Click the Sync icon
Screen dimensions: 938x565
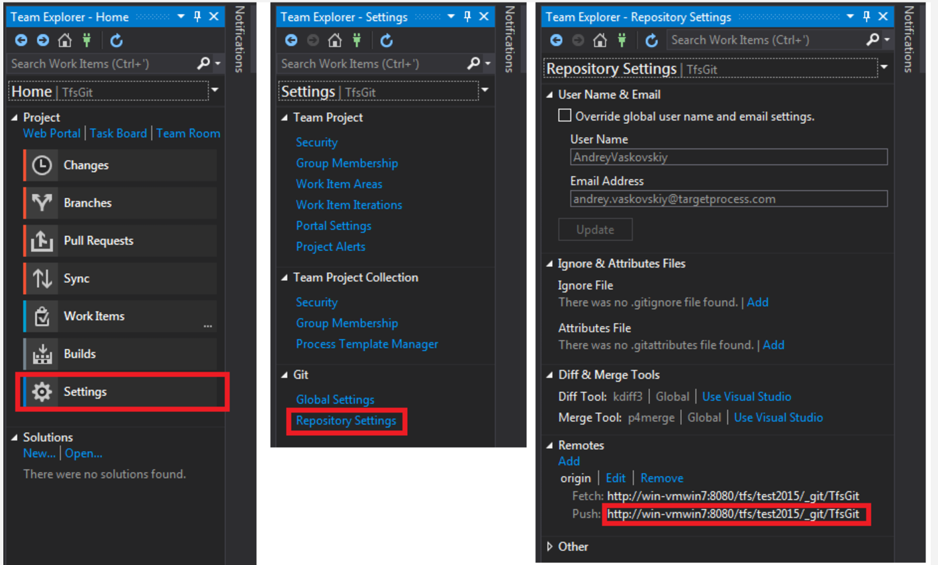coord(42,278)
